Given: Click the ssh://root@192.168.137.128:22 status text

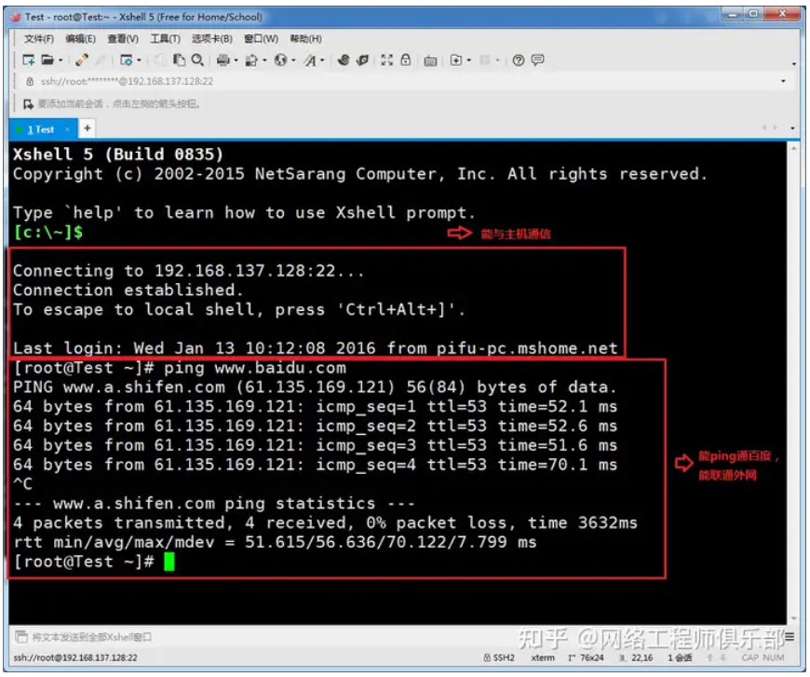Looking at the screenshot, I should (x=75, y=657).
